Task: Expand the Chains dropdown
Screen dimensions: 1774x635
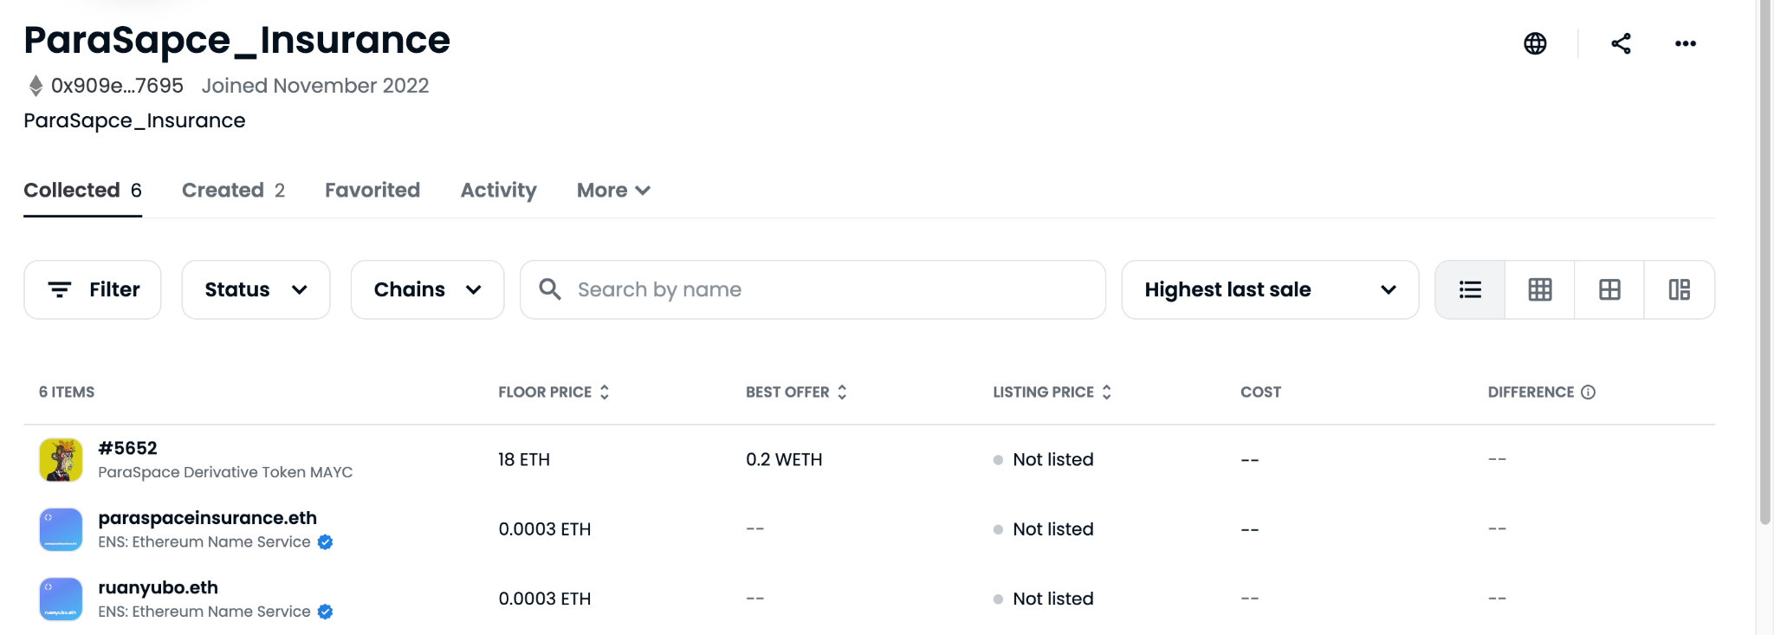Action: click(427, 289)
